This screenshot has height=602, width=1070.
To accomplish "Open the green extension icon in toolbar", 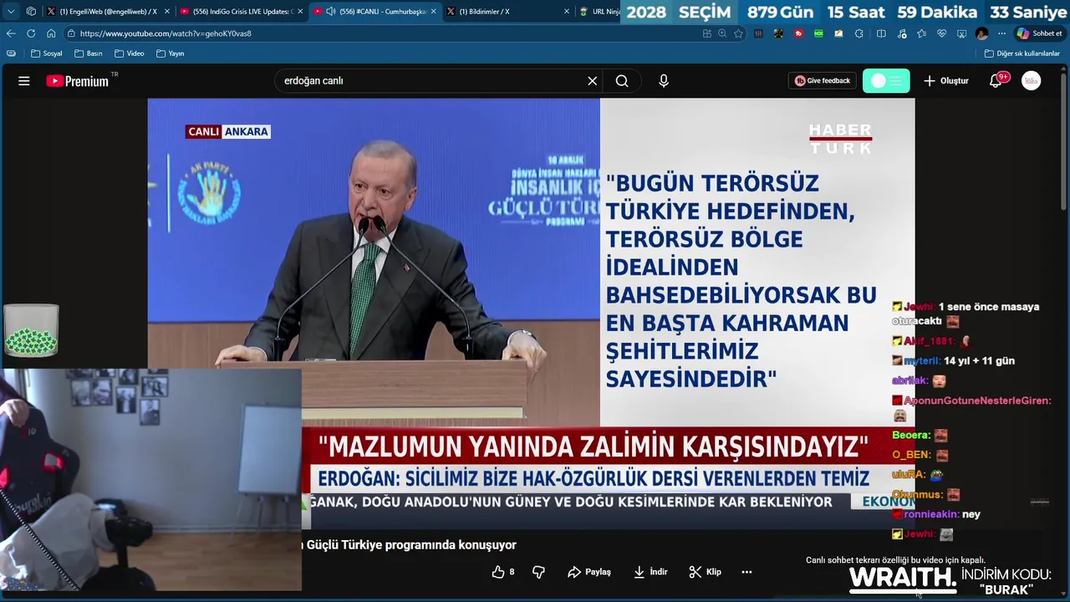I will click(x=818, y=33).
